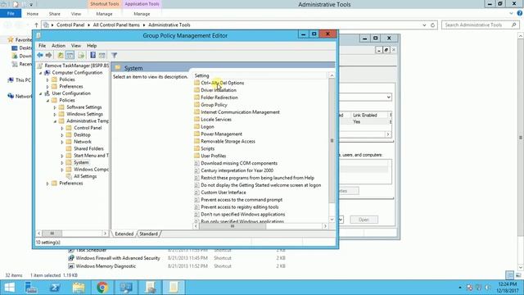The image size is (524, 295).
Task: Click Control Panel in the address breadcrumb
Action: (70, 25)
